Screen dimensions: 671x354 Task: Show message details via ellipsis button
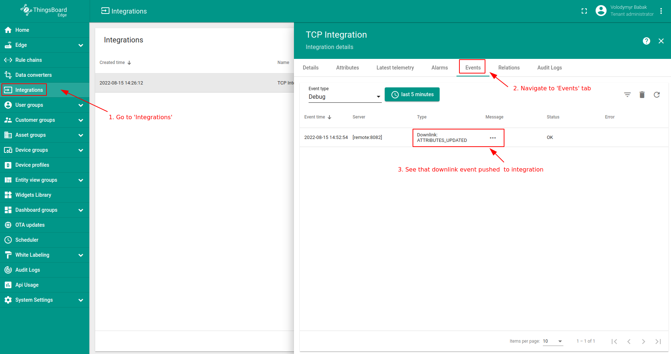(x=493, y=138)
